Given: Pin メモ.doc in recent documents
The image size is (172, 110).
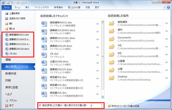Looking at the screenshot, I should click(97, 55).
